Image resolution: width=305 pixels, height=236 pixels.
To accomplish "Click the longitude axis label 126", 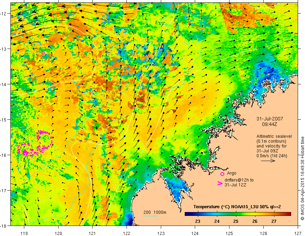I will click(263, 233).
